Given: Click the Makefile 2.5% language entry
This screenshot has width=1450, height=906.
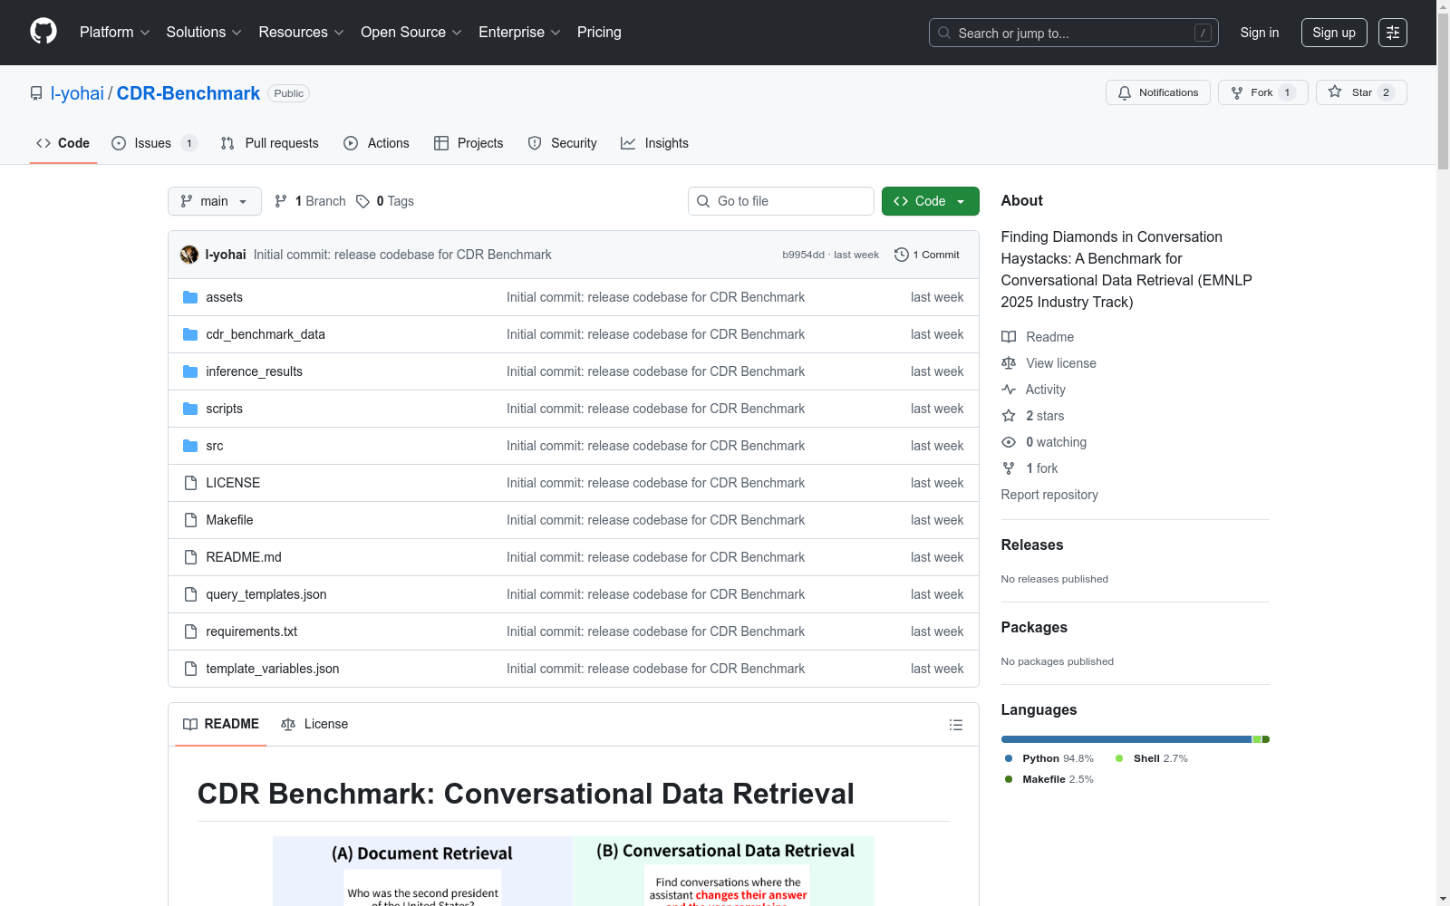Looking at the screenshot, I should click(1049, 779).
